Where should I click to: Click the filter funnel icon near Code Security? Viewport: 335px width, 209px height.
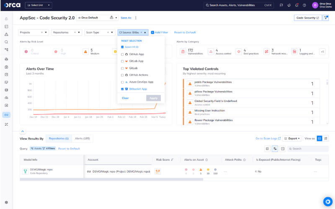click(x=326, y=18)
